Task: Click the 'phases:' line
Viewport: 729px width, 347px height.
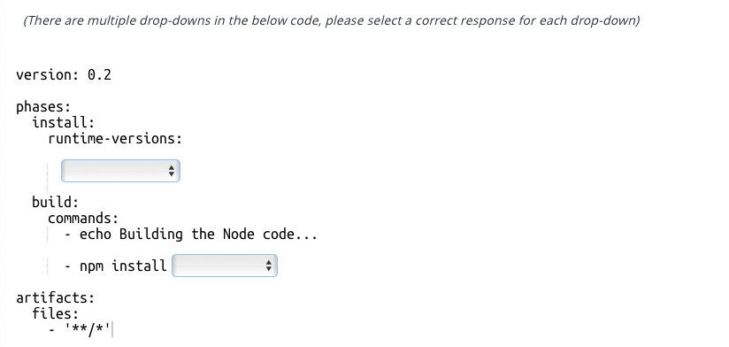Action: click(x=43, y=107)
